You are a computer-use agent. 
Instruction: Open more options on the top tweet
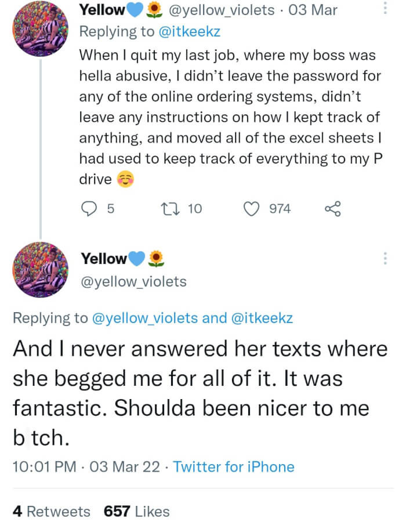[x=385, y=9]
